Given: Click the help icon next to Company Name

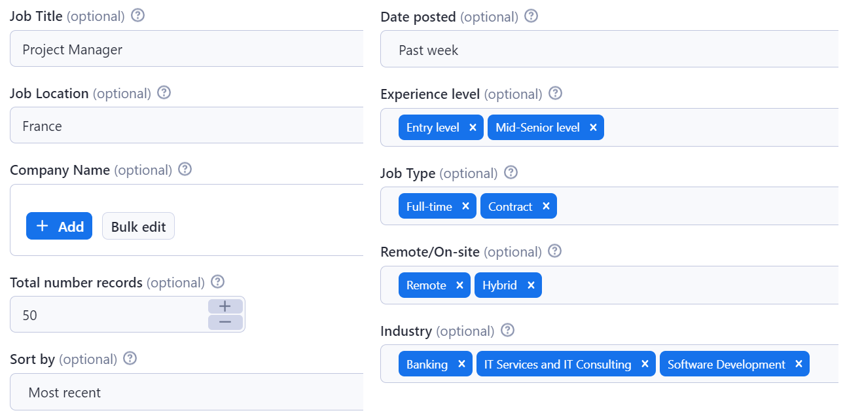Looking at the screenshot, I should click(x=185, y=169).
